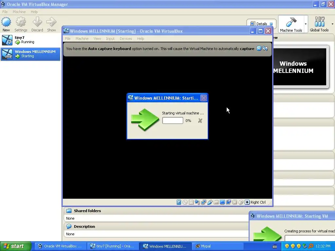Click the don't-show-again notification icon
Image resolution: width=335 pixels, height=251 pixels.
click(265, 48)
